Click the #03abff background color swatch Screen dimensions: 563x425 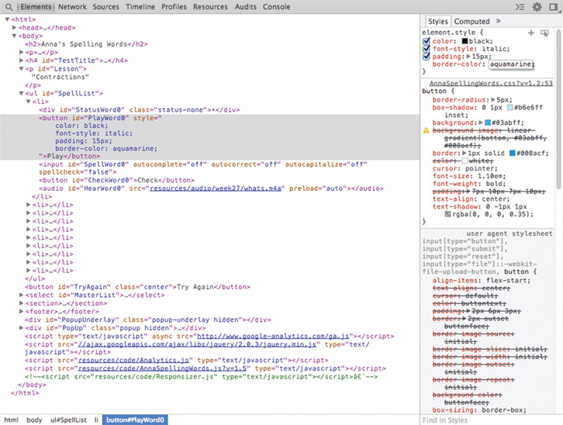tap(488, 123)
